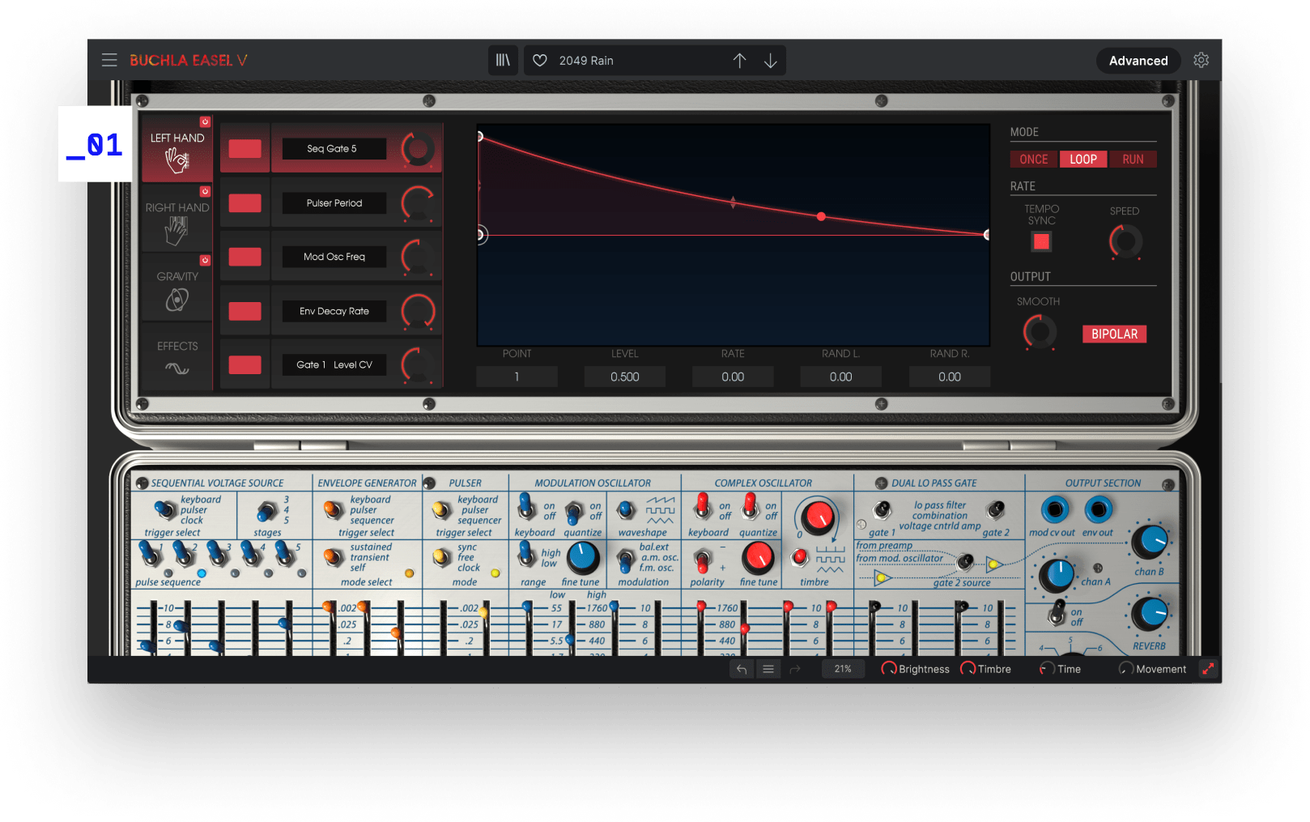Screen dimensions: 1310x822
Task: Toggle the Bipolar output switch
Action: [x=1113, y=334]
